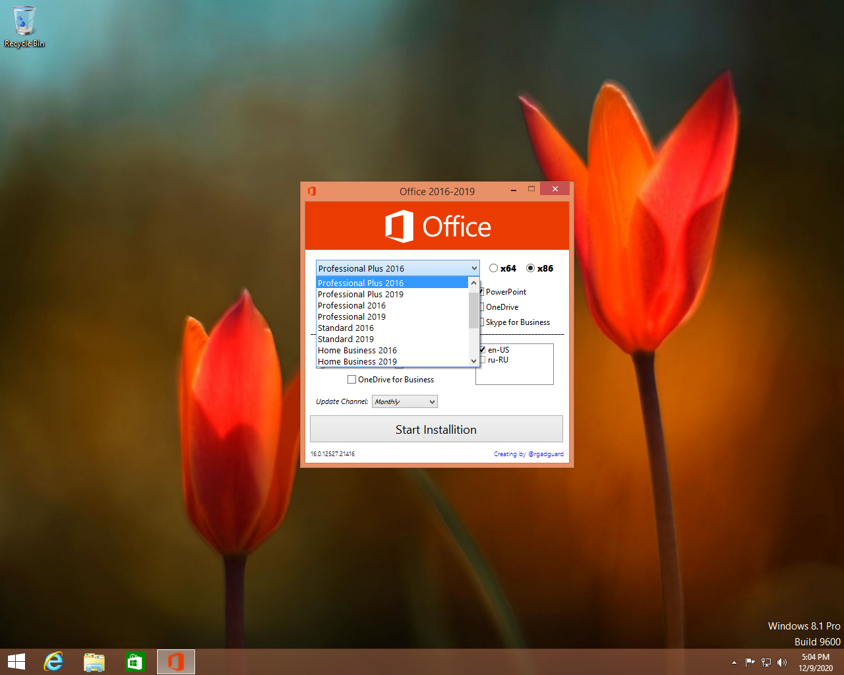The image size is (844, 675).
Task: Choose Standard 2019 in the list
Action: tap(392, 339)
